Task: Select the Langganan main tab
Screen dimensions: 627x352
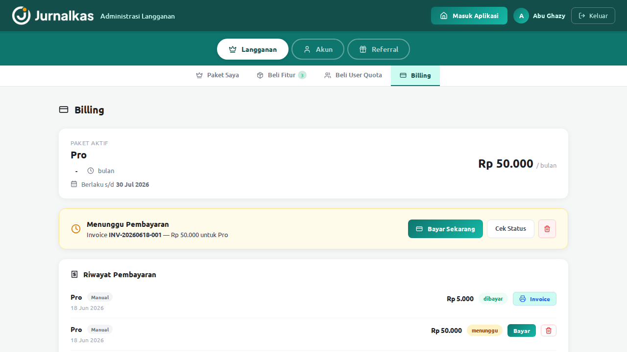Action: pos(253,49)
